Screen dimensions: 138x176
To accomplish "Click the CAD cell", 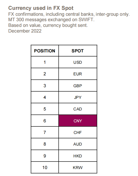I will tap(78, 109).
